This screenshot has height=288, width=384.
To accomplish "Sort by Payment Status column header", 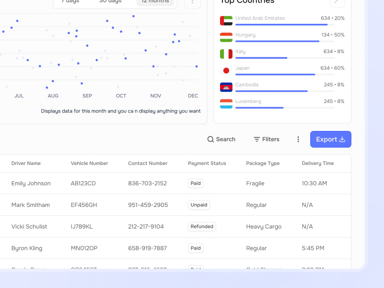I will [207, 163].
